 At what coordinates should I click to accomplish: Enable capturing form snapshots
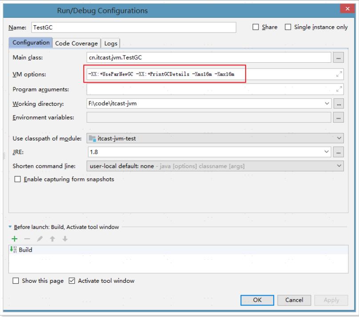coord(18,180)
